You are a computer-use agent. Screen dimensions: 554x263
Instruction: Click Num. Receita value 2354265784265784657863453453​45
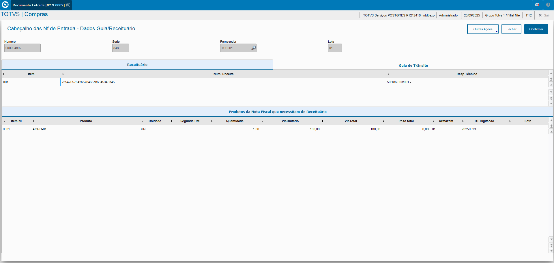[x=88, y=82]
